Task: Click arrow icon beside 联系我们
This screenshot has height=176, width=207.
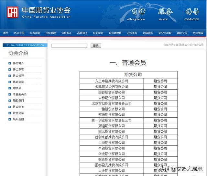Action: pos(10,119)
